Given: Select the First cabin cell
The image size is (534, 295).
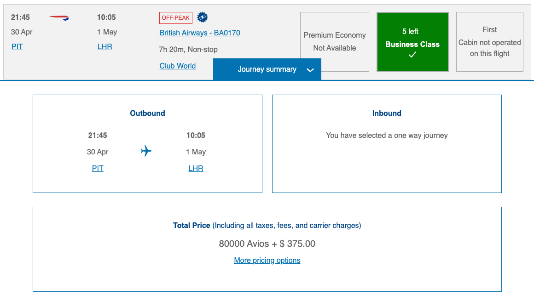Looking at the screenshot, I should pos(489,42).
